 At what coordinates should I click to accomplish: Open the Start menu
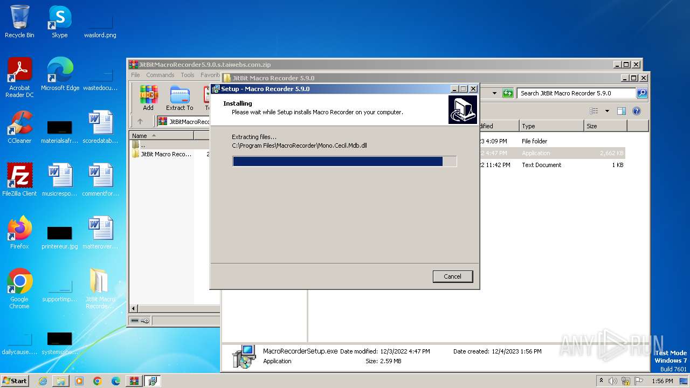point(15,381)
